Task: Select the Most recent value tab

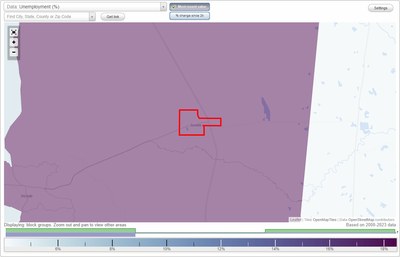Action: pos(190,7)
